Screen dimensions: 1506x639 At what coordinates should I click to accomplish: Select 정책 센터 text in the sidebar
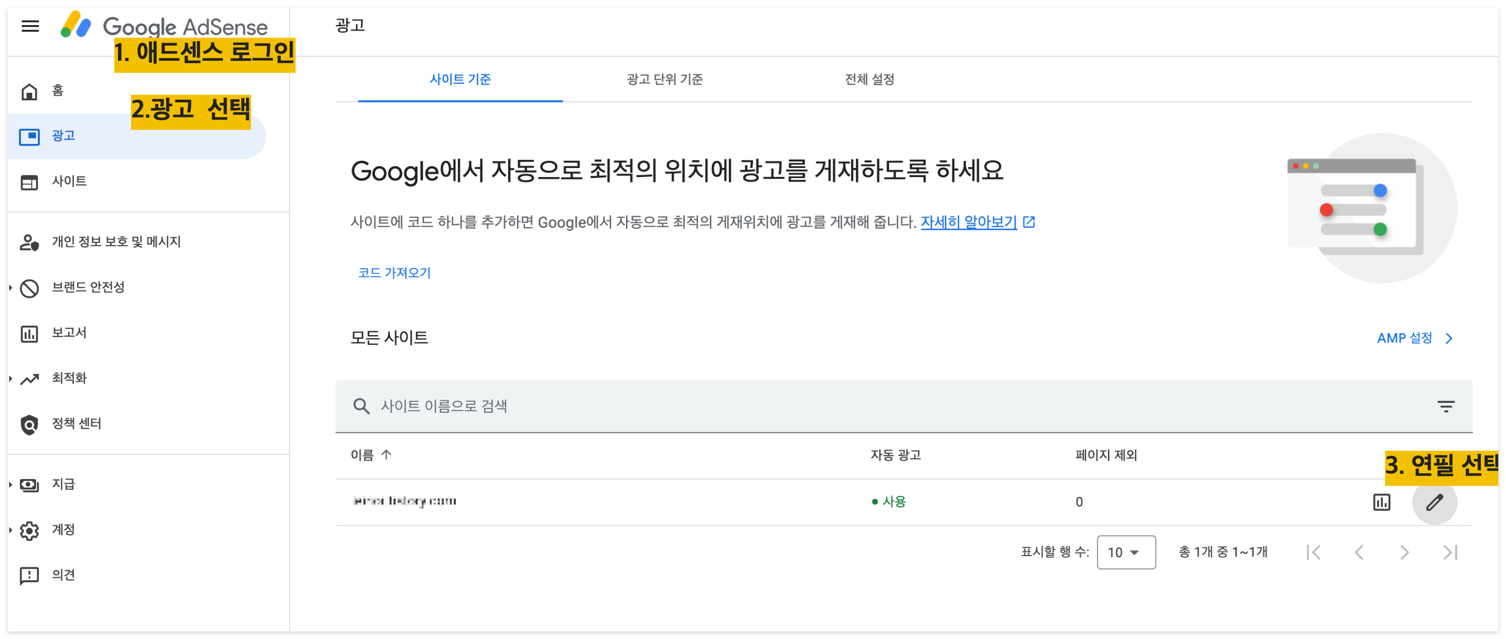point(77,424)
